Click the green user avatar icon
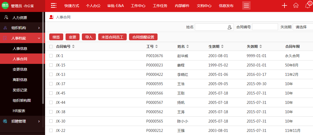The height and width of the screenshot is (135, 313). [5, 5]
